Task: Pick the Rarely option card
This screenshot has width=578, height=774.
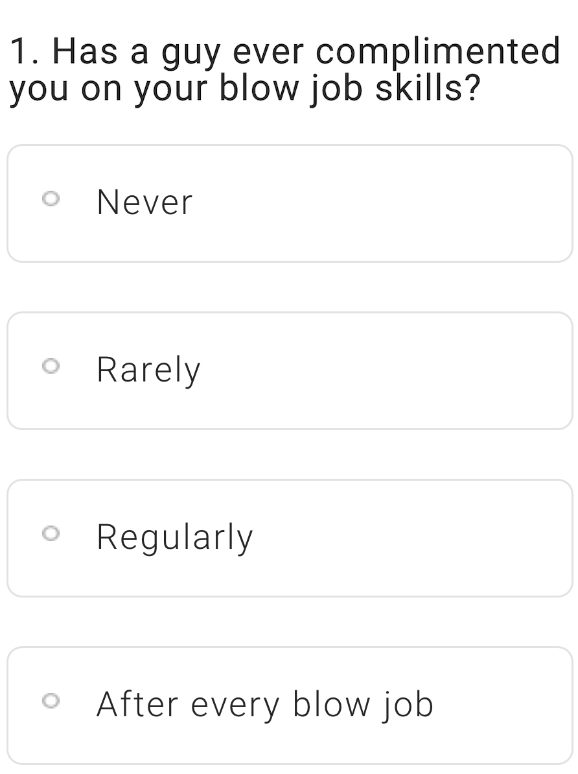Action: (x=290, y=370)
